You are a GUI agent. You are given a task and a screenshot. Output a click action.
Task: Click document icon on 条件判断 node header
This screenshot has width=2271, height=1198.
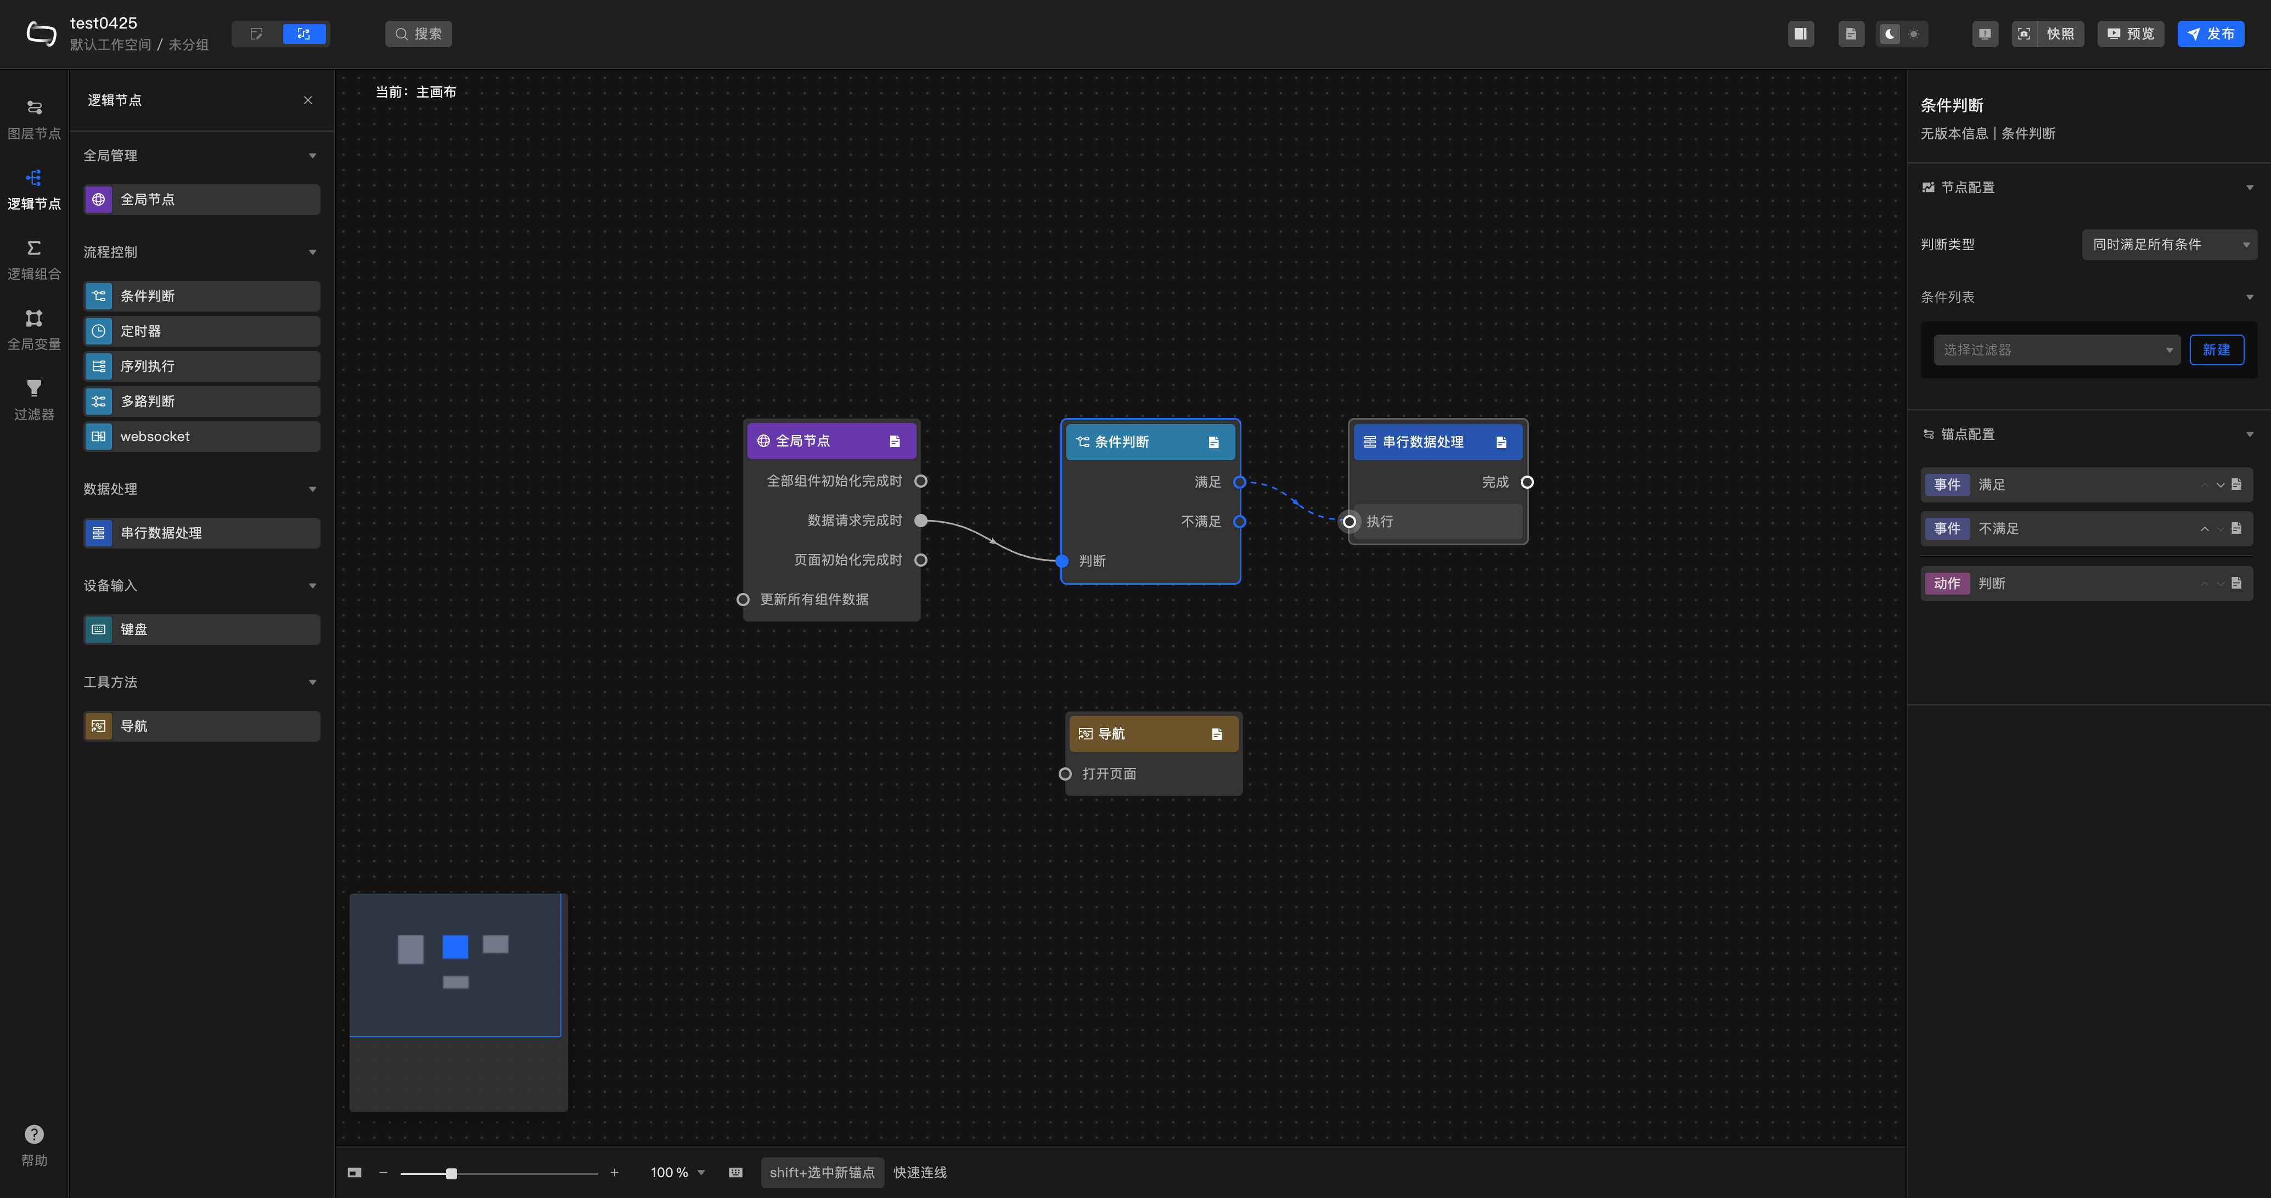[x=1213, y=442]
